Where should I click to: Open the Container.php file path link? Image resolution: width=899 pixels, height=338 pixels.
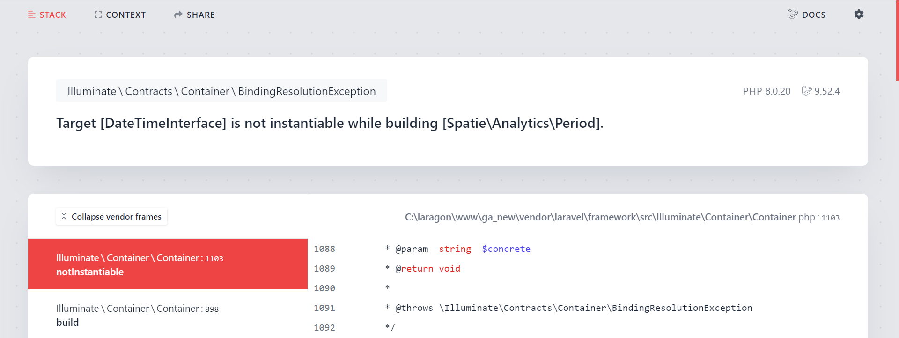tap(622, 217)
